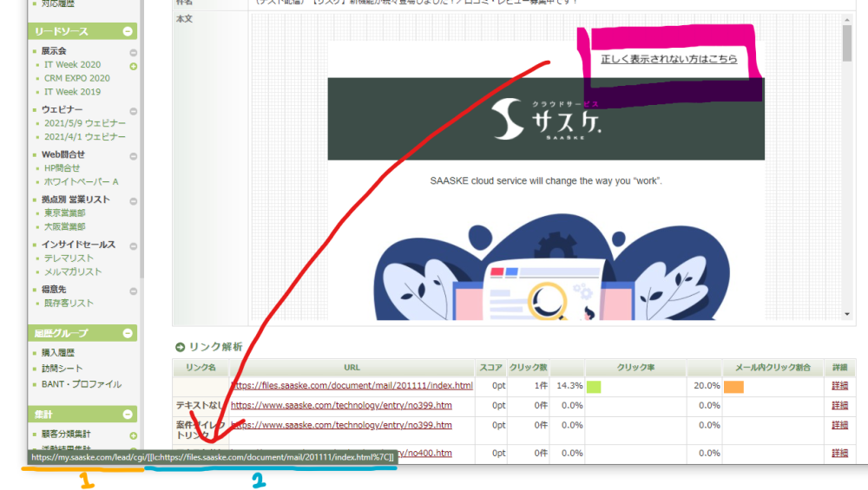Open 訪問シート in the history group

tap(62, 369)
